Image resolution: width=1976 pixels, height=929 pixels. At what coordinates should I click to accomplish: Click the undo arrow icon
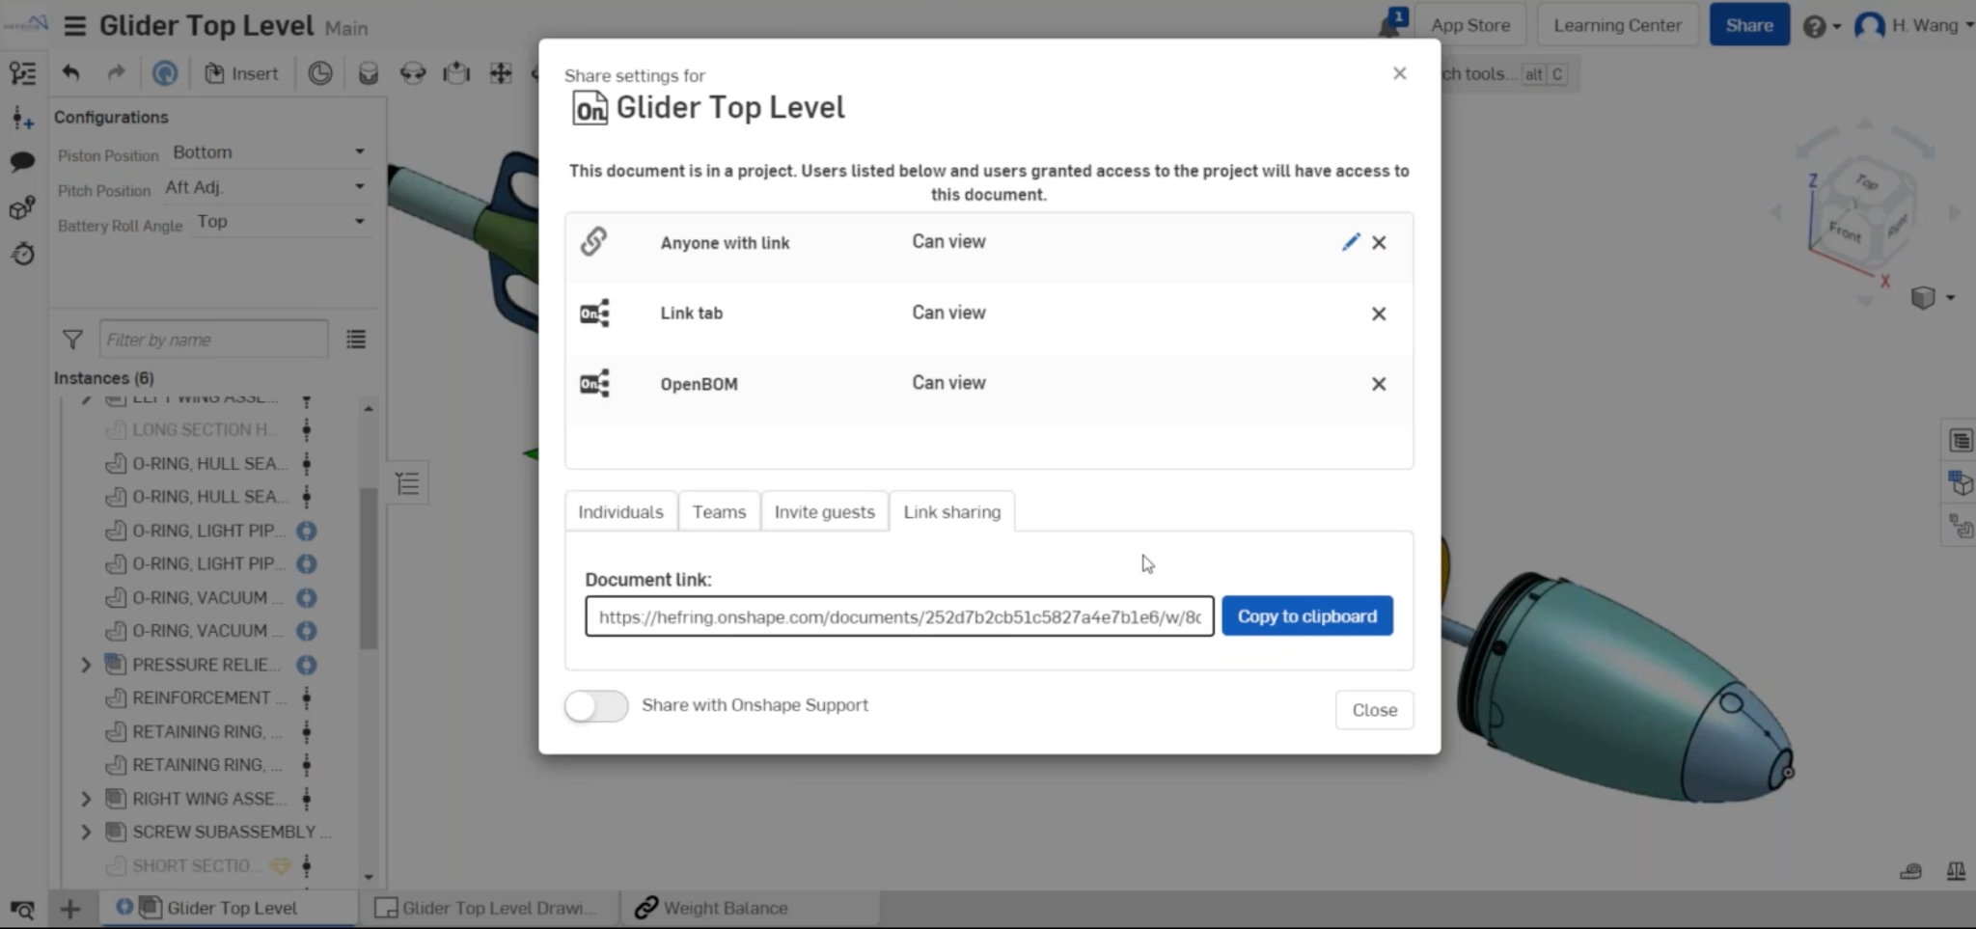coord(70,73)
